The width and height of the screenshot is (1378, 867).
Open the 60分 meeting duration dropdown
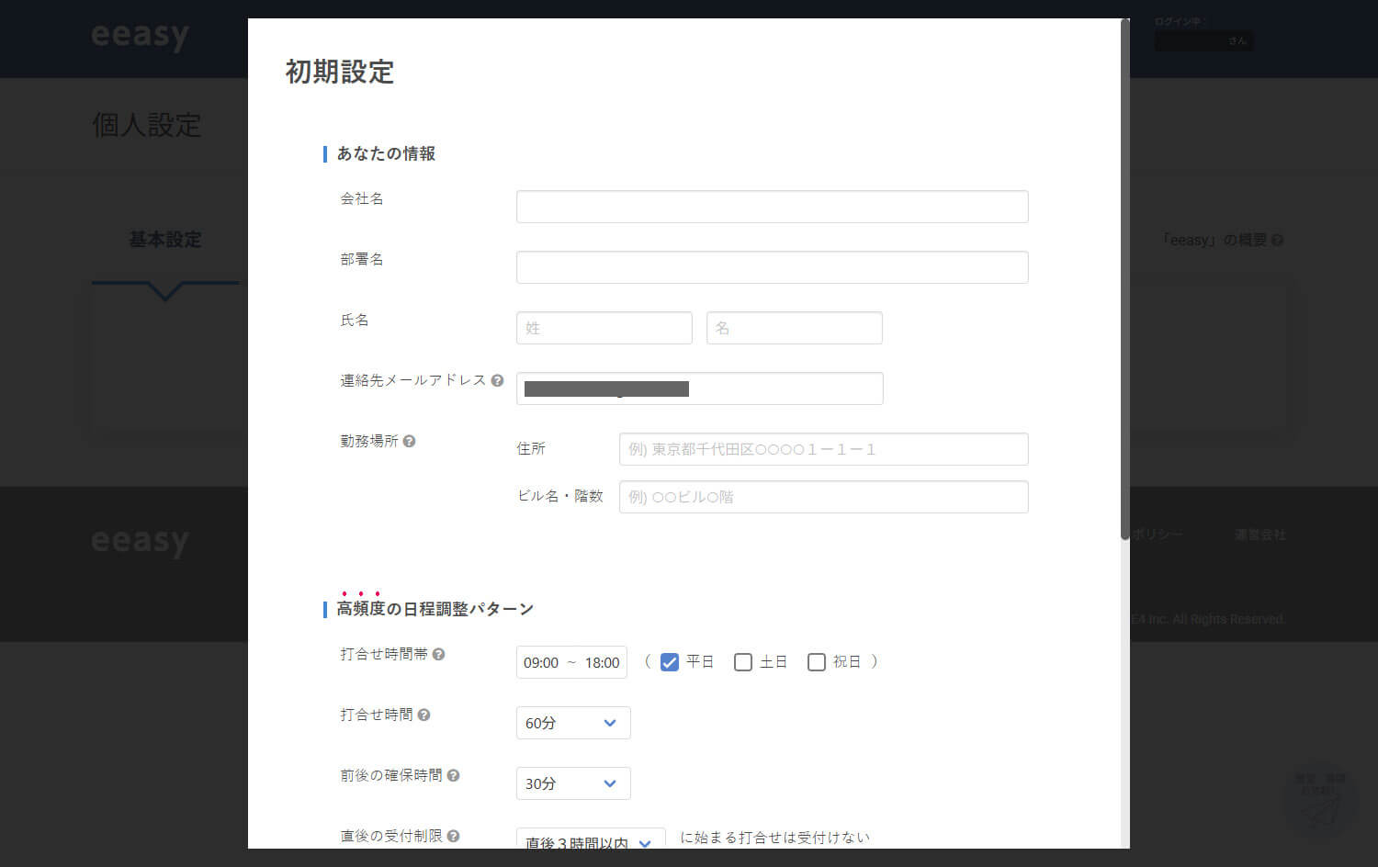[x=573, y=723]
